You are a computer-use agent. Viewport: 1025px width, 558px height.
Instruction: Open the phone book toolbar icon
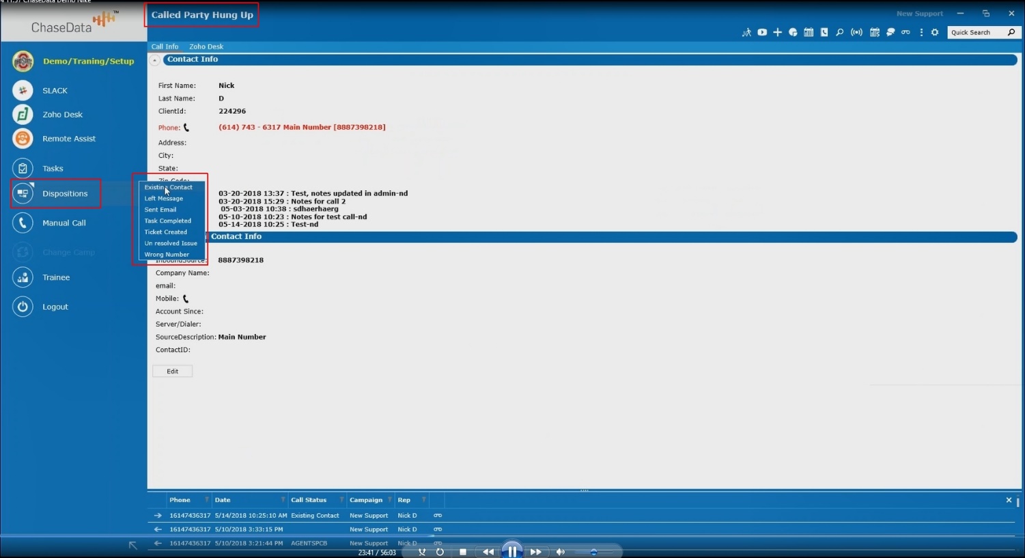click(824, 32)
